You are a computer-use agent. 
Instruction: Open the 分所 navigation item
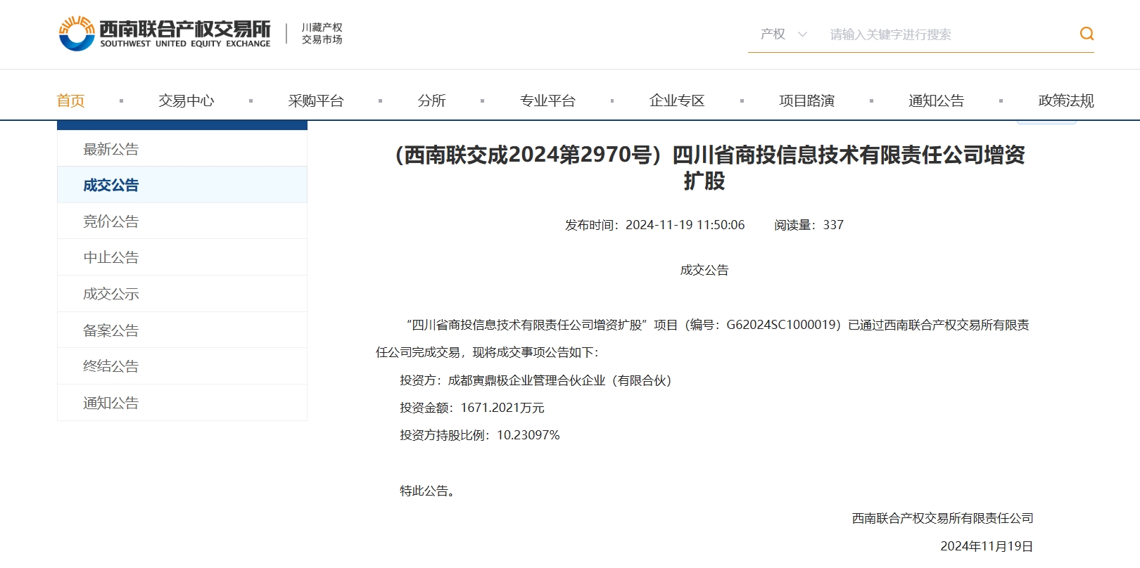pyautogui.click(x=431, y=101)
